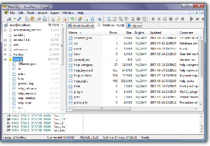210x146 pixels.
Task: Select information_schema database in tree
Action: (27, 30)
